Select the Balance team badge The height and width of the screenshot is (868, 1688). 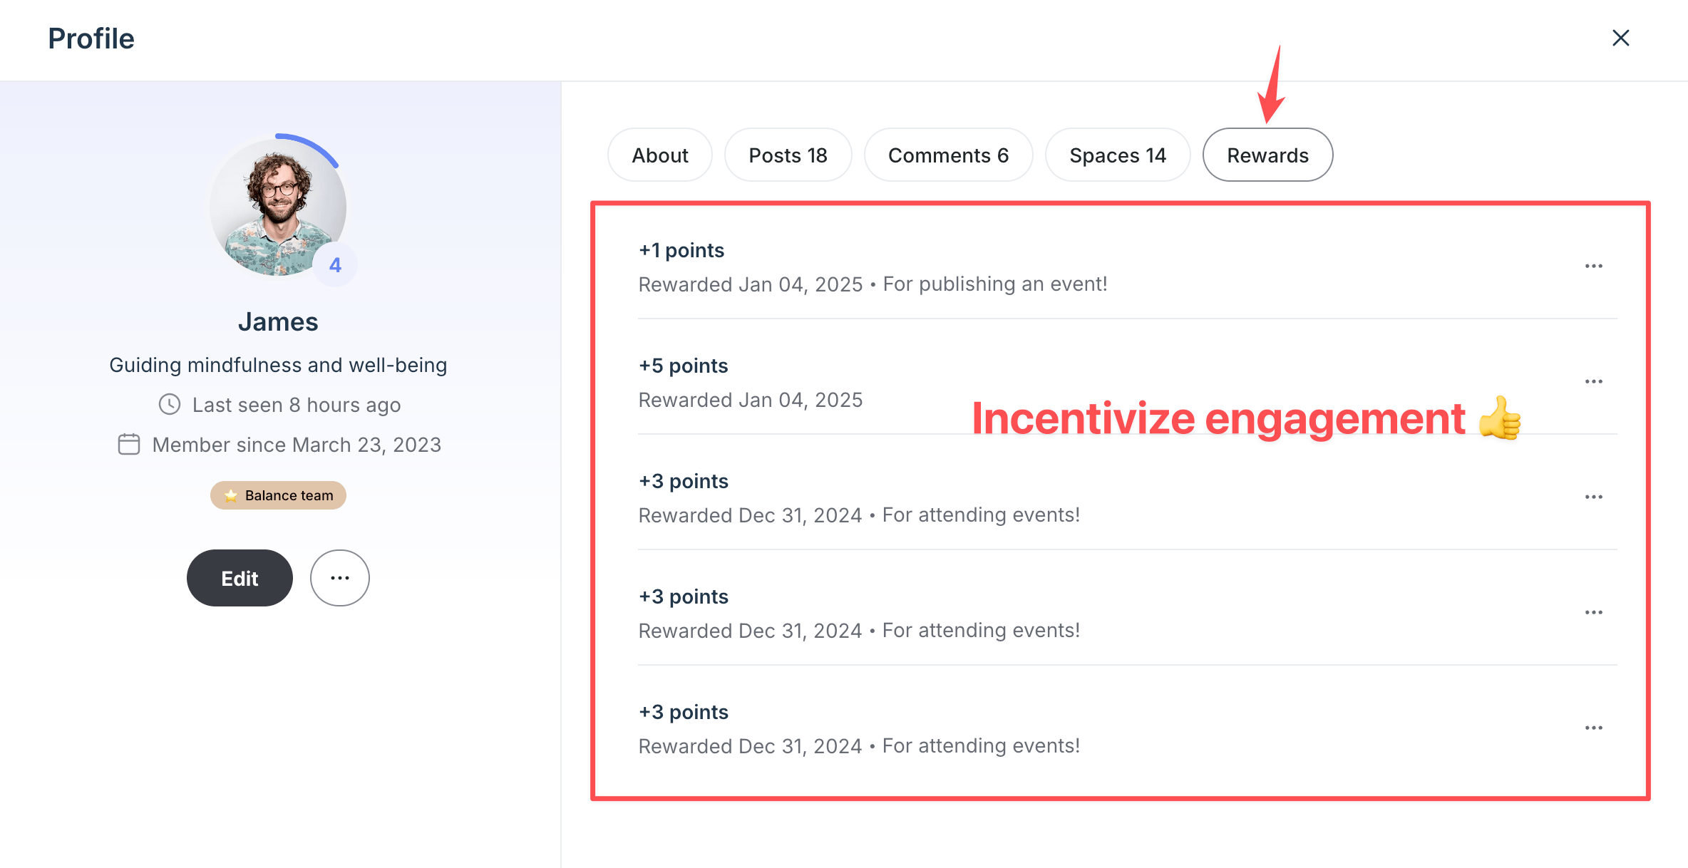tap(278, 495)
